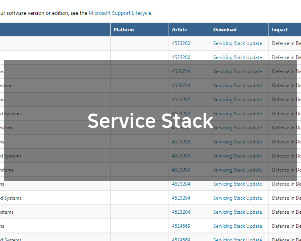Image resolution: width=301 pixels, height=241 pixels.
Task: Open article 4523203 in the 'd Systems' row
Action: (x=181, y=156)
